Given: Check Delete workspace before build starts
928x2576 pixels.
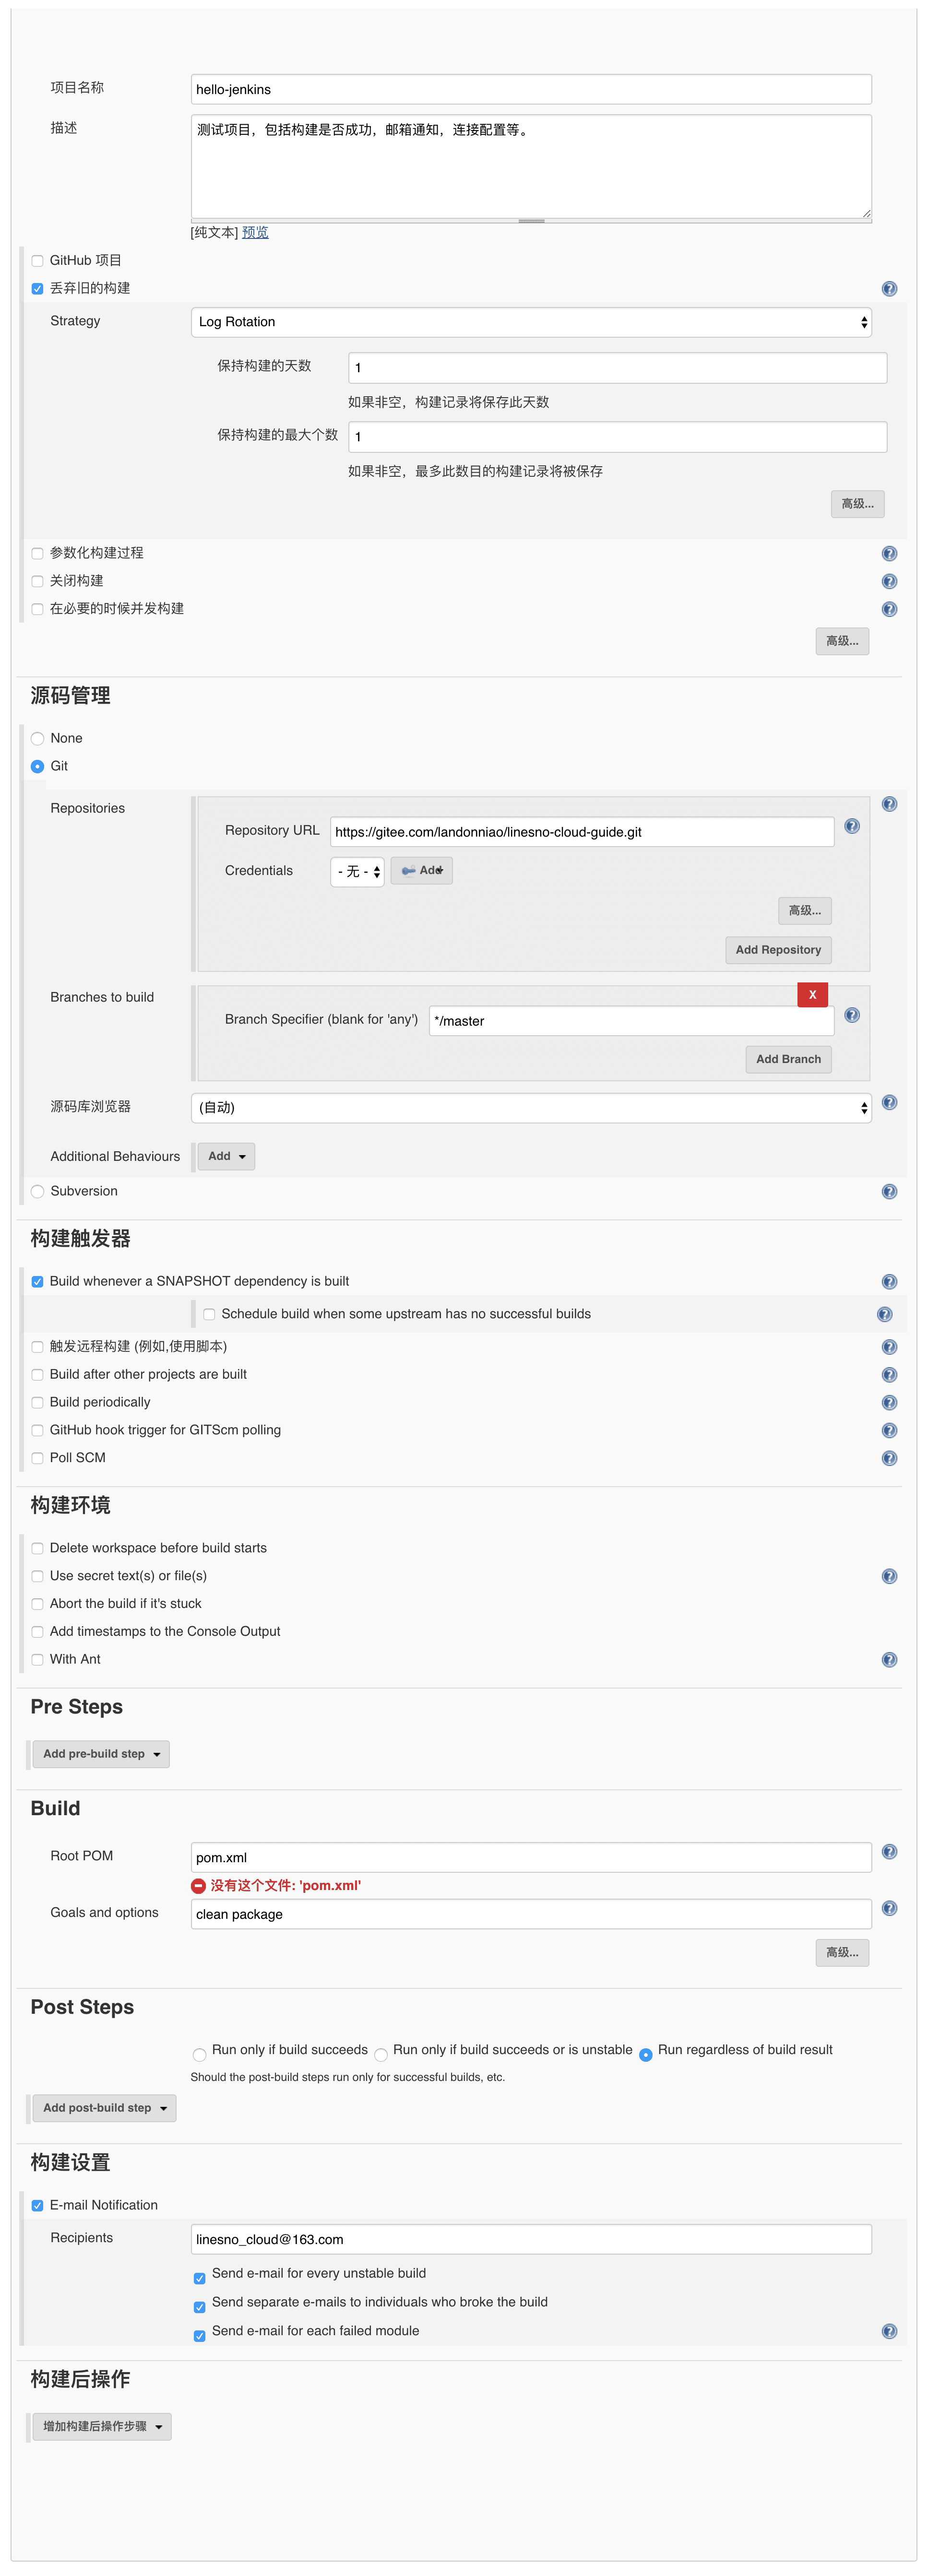Looking at the screenshot, I should point(38,1548).
